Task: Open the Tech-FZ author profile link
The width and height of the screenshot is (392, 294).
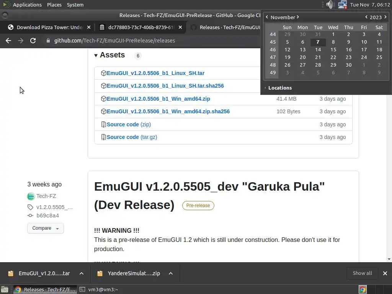Action: [x=46, y=196]
